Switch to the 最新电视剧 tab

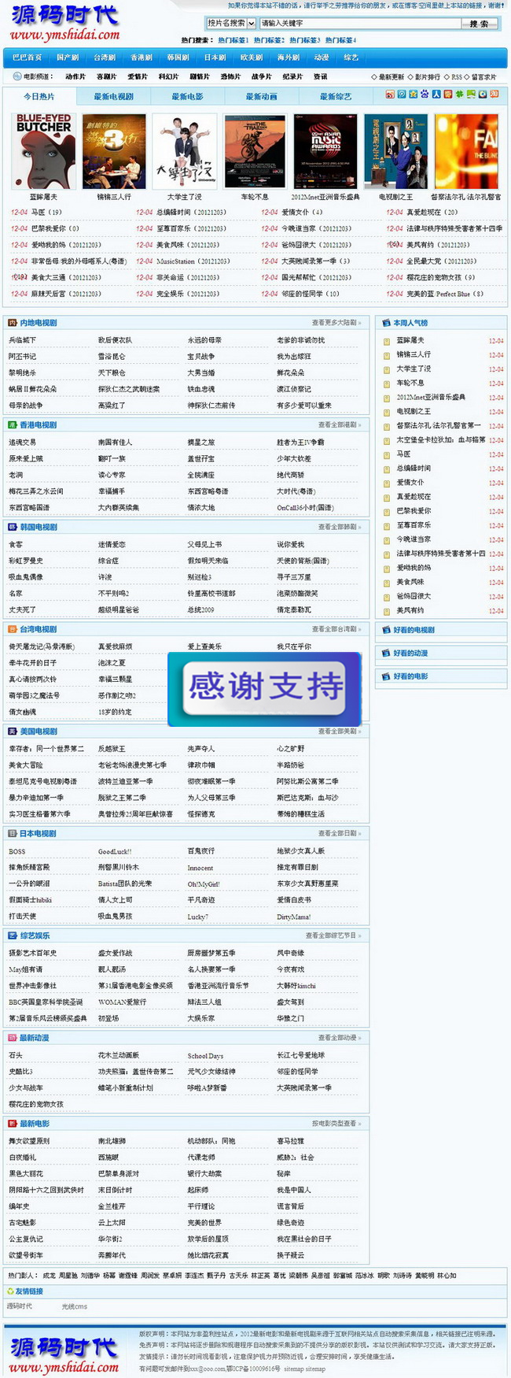pos(113,96)
